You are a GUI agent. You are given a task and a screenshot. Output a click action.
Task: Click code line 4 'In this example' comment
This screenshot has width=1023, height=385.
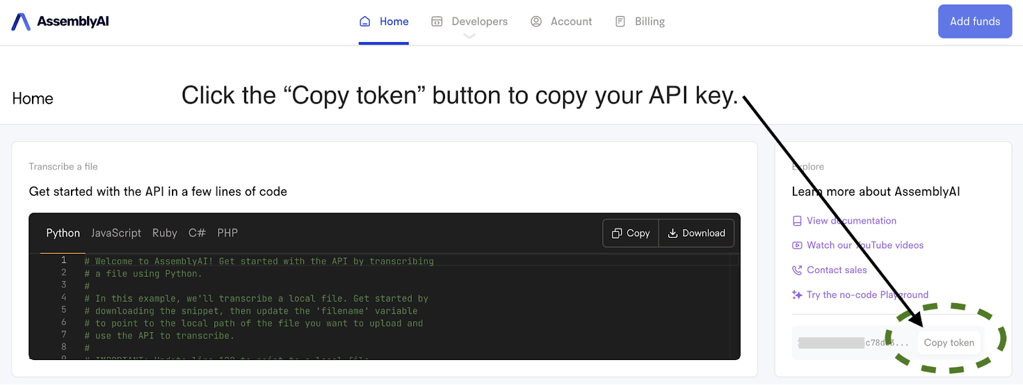click(256, 299)
